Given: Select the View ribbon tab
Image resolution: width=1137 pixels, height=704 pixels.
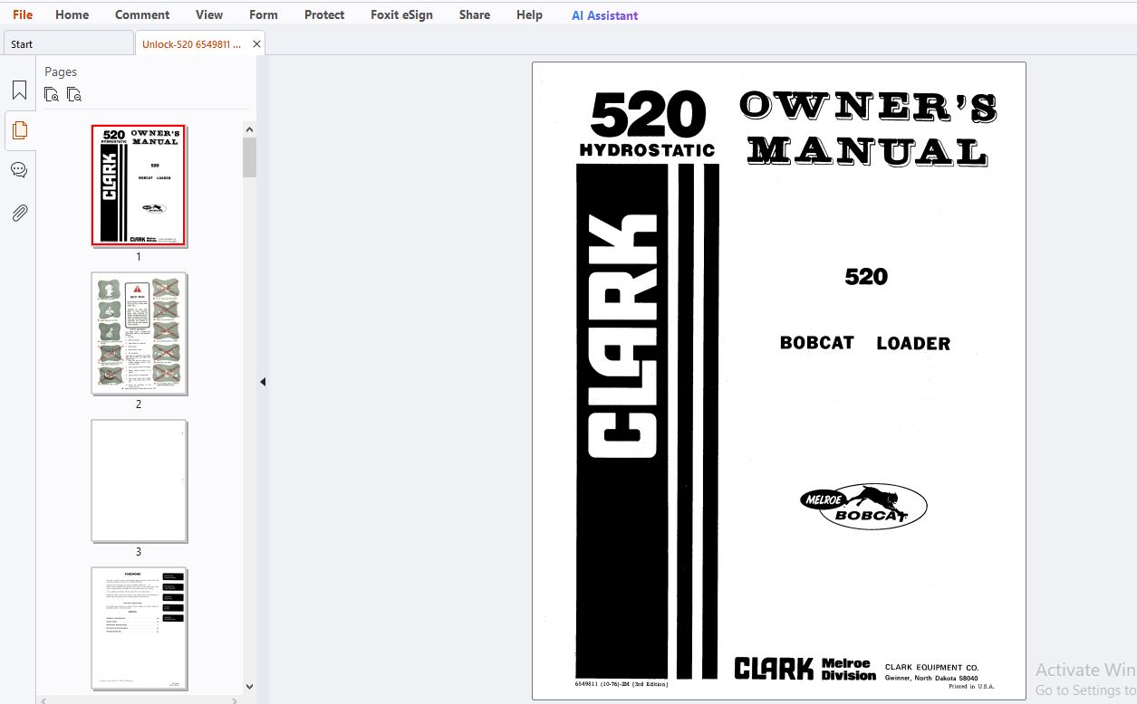Looking at the screenshot, I should [209, 14].
